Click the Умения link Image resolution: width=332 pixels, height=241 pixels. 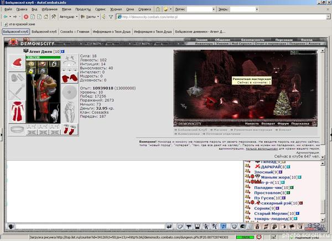222,43
